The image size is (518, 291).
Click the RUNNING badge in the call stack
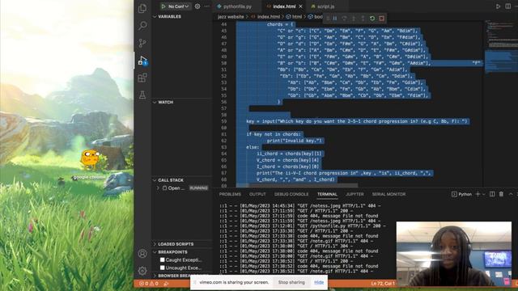tap(198, 188)
